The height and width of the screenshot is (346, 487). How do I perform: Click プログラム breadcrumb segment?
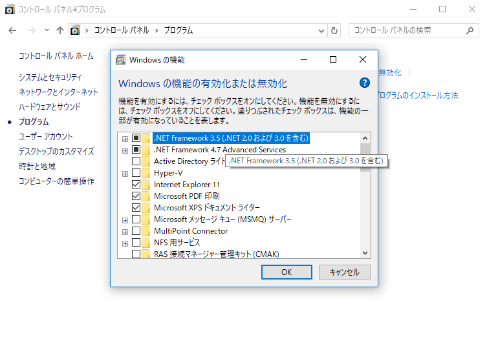[x=179, y=30]
